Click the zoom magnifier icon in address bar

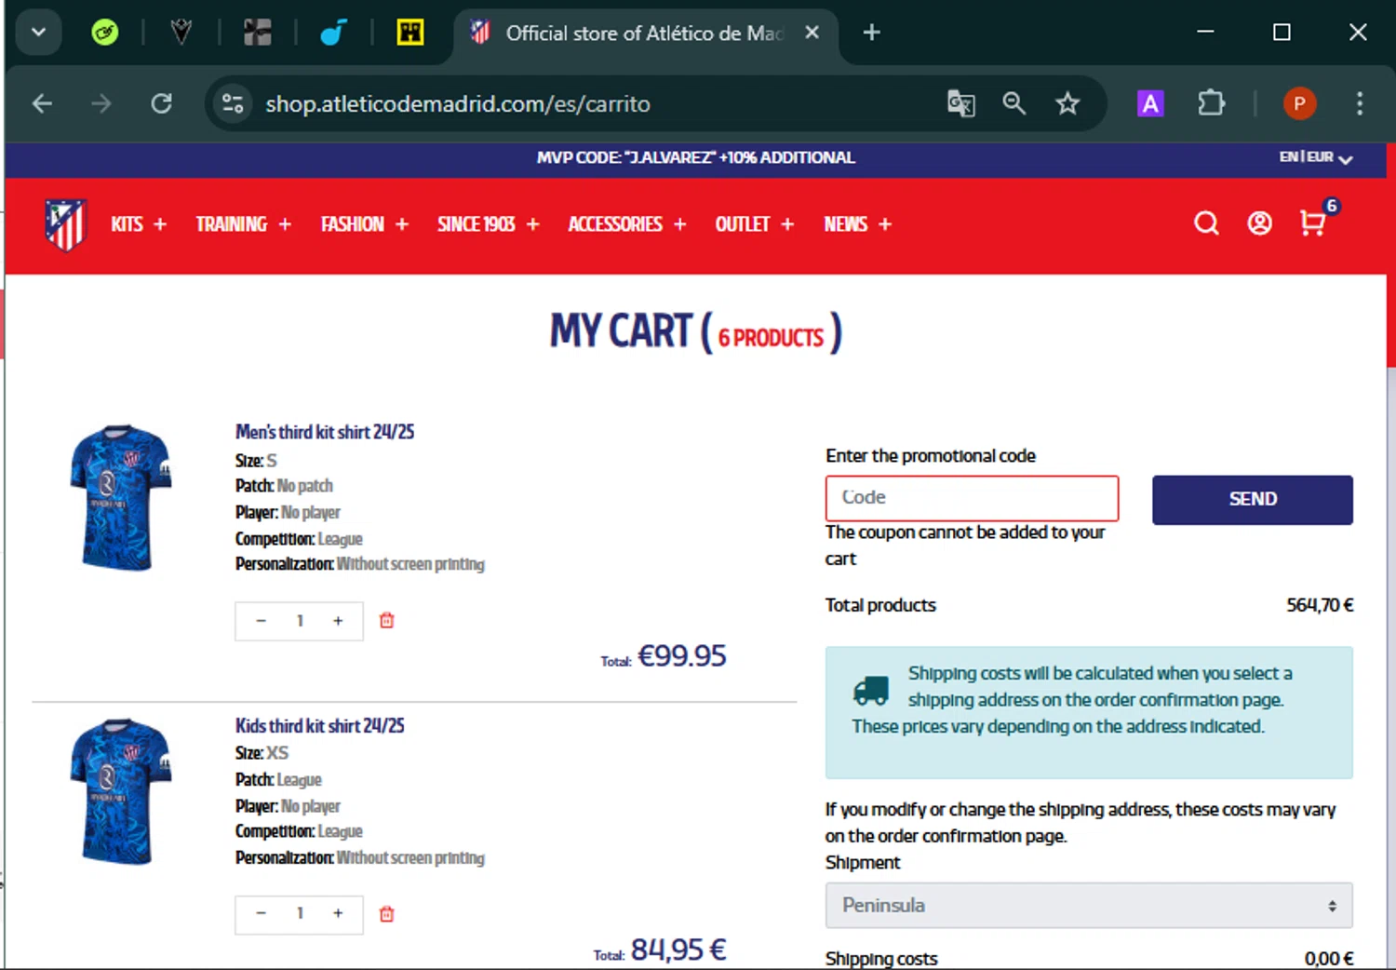(x=1013, y=103)
